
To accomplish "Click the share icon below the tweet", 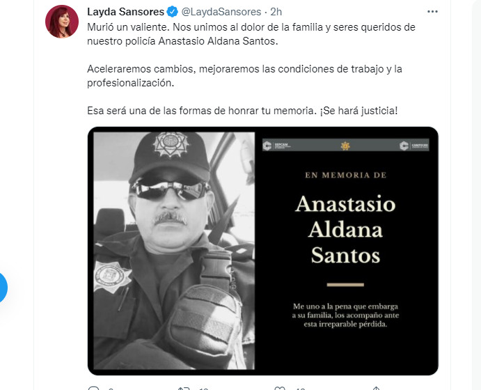I will pyautogui.click(x=376, y=388).
